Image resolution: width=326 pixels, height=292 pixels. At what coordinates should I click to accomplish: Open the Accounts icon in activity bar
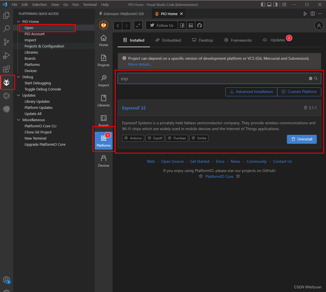[6, 280]
